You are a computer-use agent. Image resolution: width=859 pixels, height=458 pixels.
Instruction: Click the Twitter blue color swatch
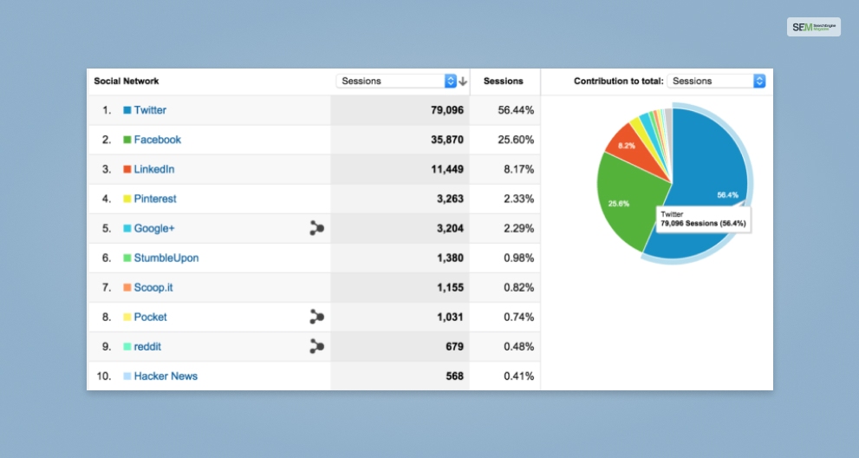click(x=127, y=110)
